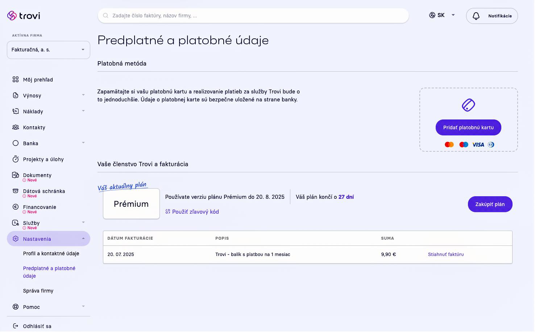Open the SK language dropdown arrow
Image resolution: width=535 pixels, height=332 pixels.
[x=453, y=15]
